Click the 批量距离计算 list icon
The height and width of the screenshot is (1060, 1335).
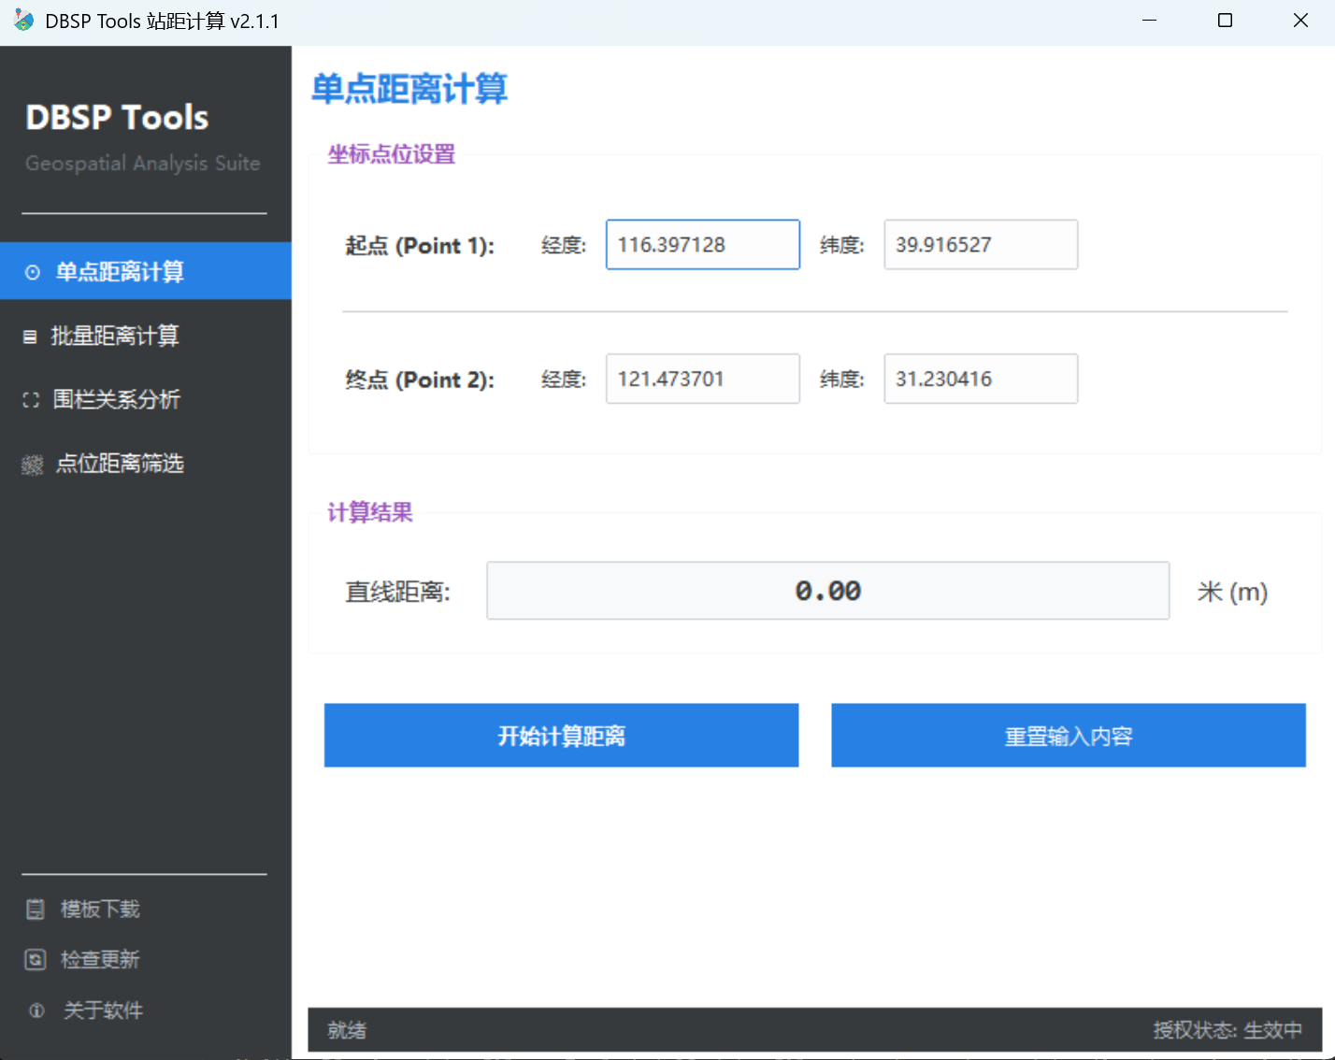point(31,336)
